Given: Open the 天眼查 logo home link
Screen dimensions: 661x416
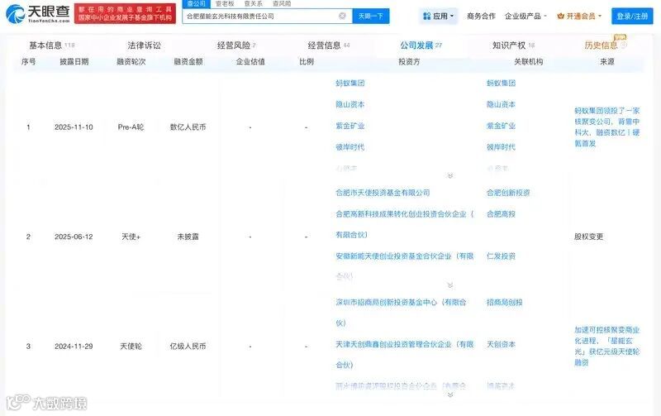Looking at the screenshot, I should (x=37, y=13).
